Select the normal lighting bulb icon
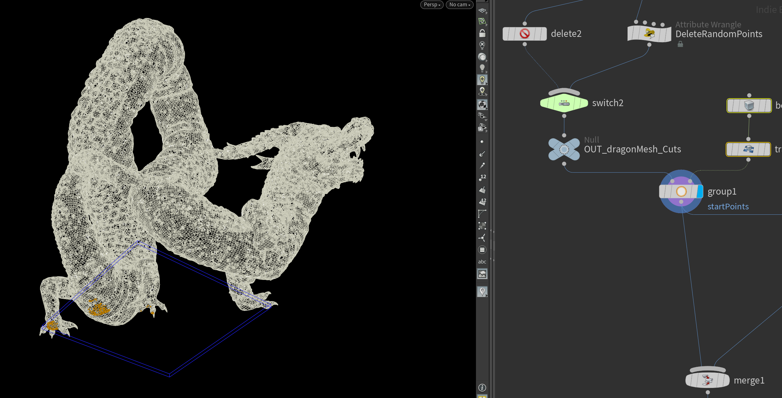The height and width of the screenshot is (398, 782). coord(482,68)
